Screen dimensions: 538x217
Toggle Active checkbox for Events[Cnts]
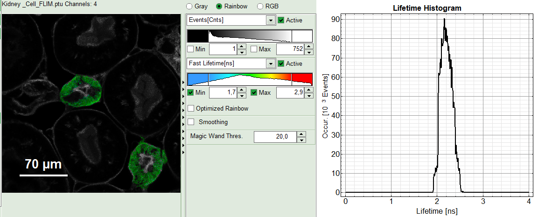point(281,20)
